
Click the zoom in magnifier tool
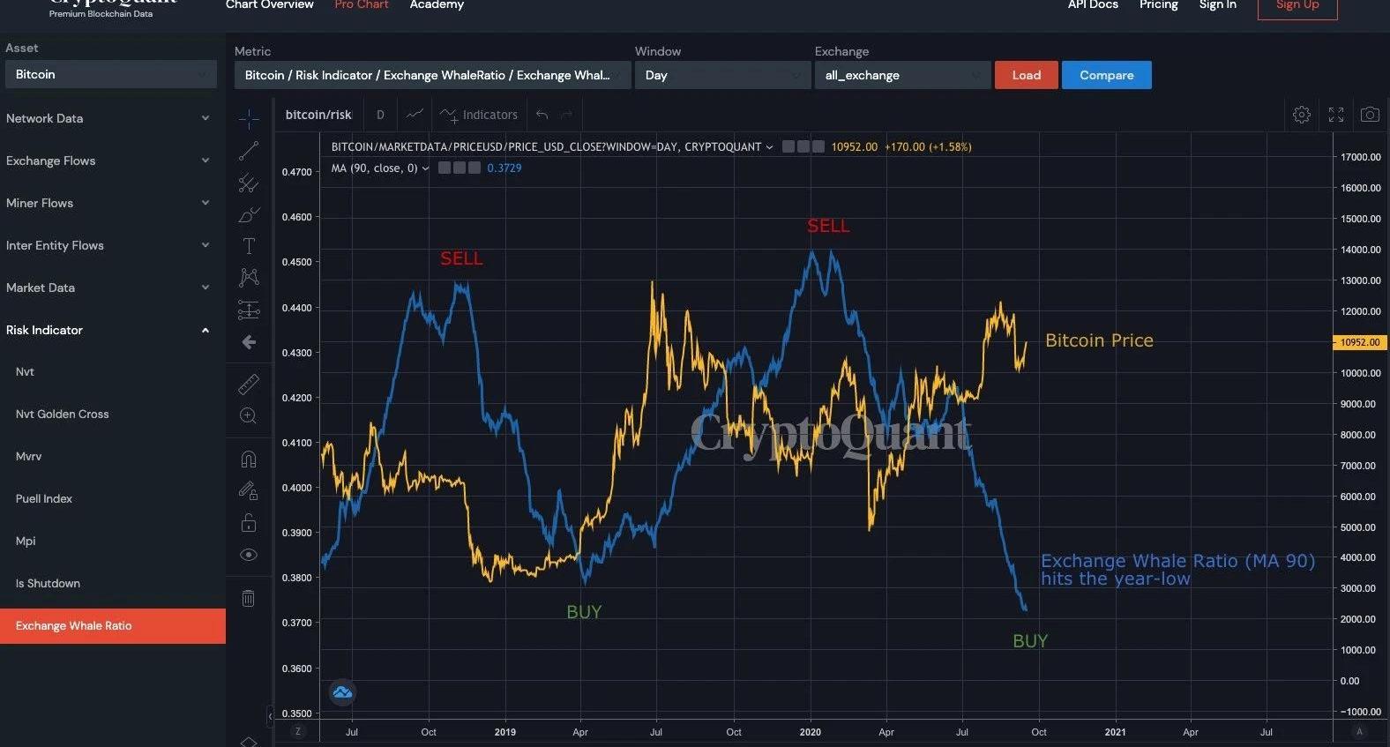tap(249, 415)
